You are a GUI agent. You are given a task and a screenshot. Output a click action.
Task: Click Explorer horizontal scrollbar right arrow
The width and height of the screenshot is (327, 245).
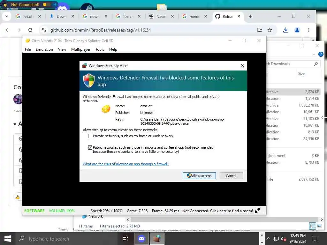tap(322, 219)
